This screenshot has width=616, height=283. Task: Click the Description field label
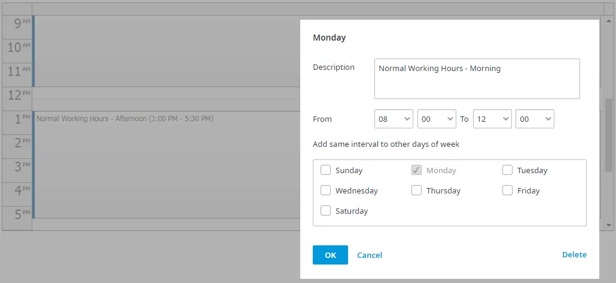tap(334, 67)
